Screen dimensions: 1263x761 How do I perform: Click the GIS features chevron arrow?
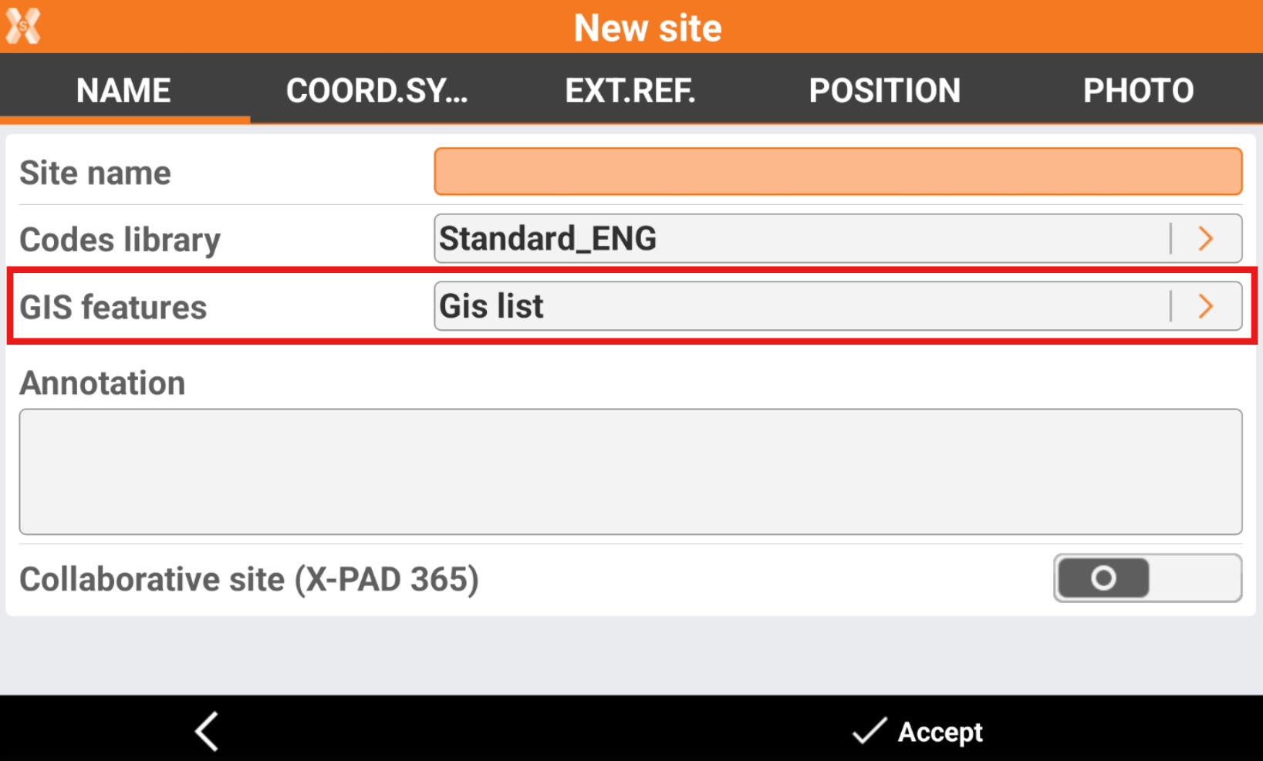click(1206, 307)
